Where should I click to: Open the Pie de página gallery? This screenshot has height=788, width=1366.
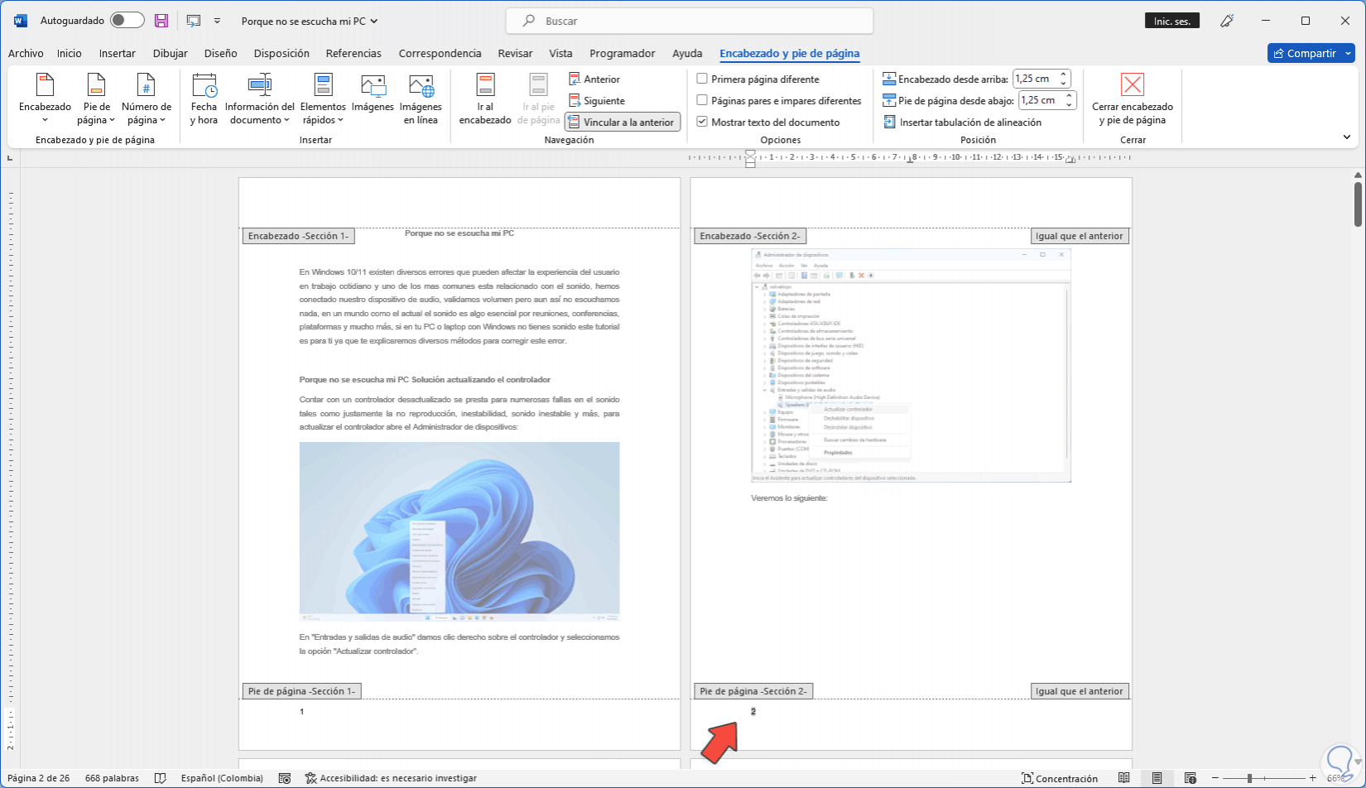pos(97,98)
